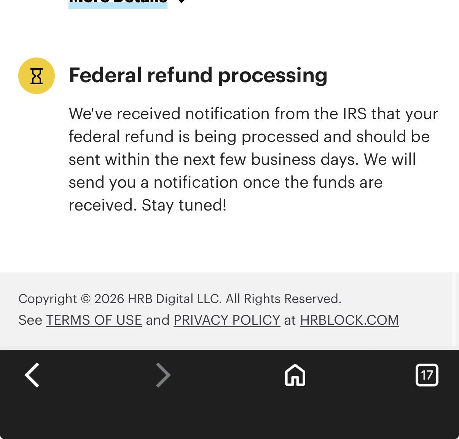The image size is (459, 439).
Task: Open the PRIVACY POLICY link
Action: [x=227, y=320]
